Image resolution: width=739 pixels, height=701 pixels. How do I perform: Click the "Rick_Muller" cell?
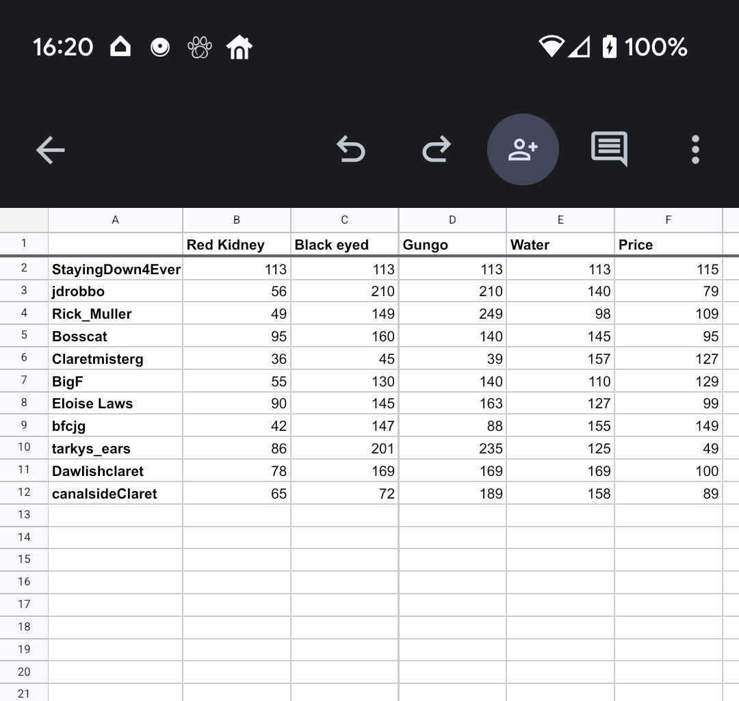[116, 314]
